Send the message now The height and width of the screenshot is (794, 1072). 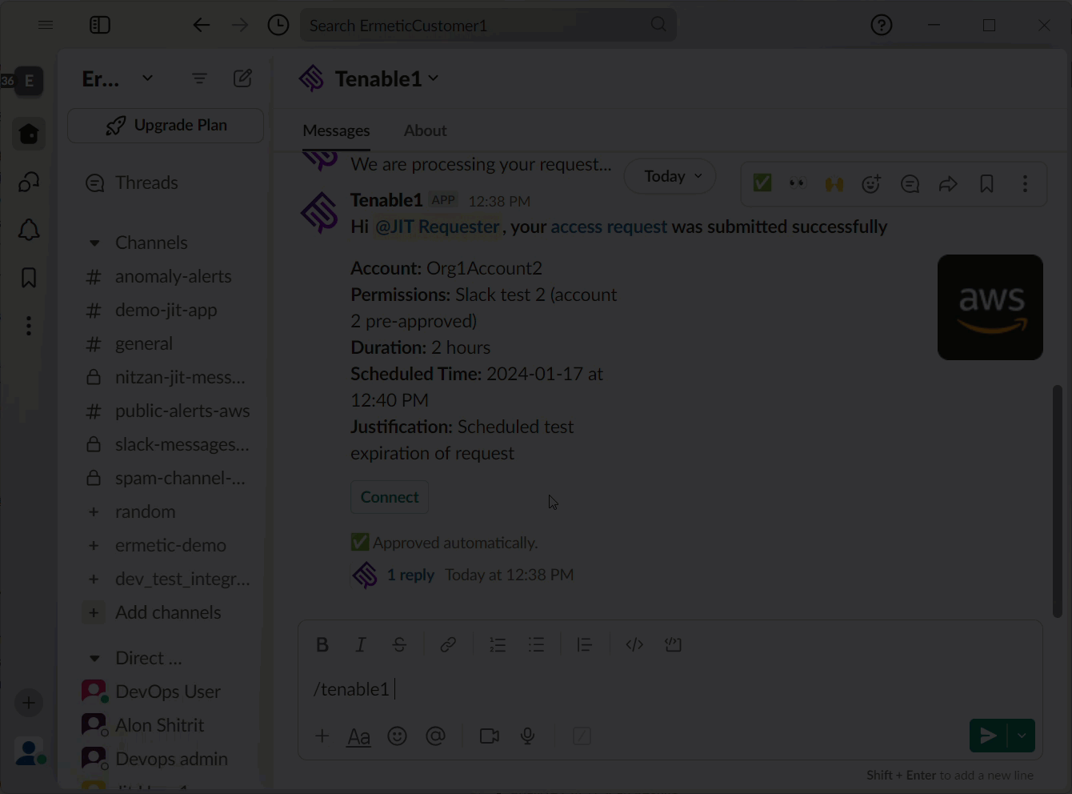(x=989, y=736)
